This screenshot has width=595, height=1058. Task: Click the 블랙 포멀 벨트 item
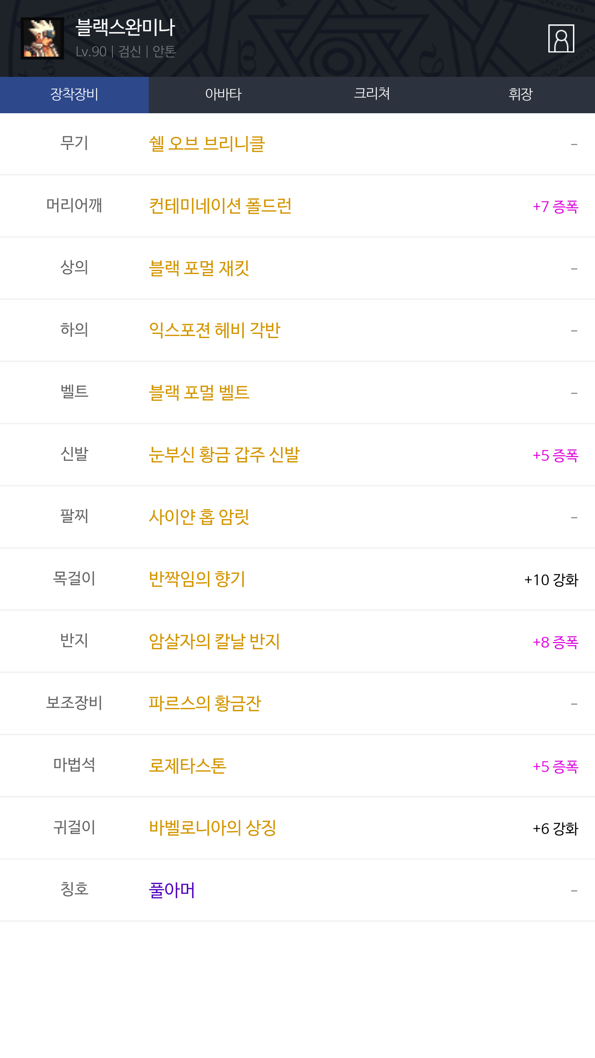click(x=199, y=392)
